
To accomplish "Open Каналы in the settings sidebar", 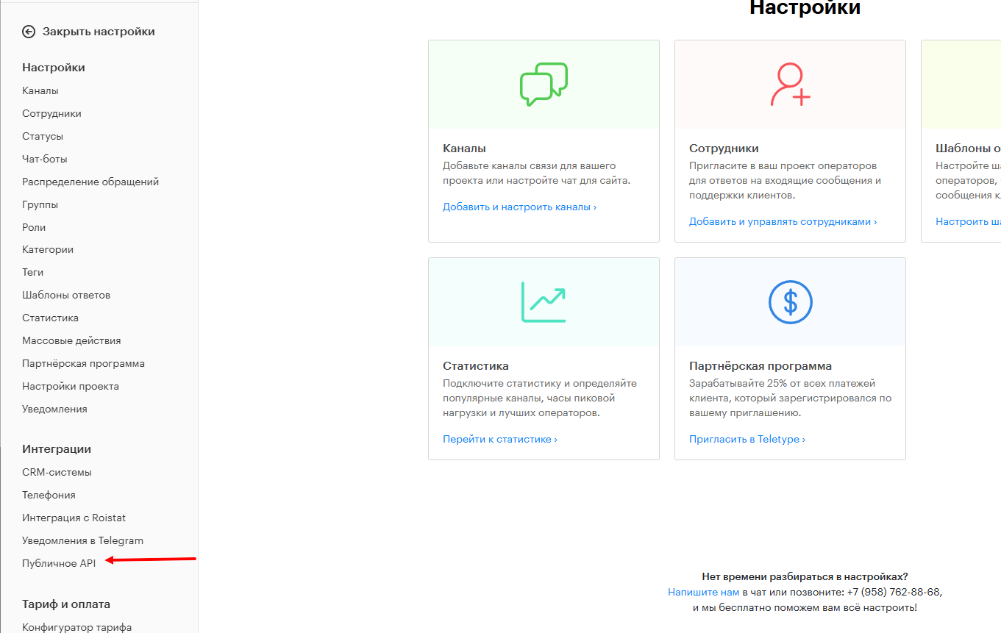I will (x=40, y=91).
